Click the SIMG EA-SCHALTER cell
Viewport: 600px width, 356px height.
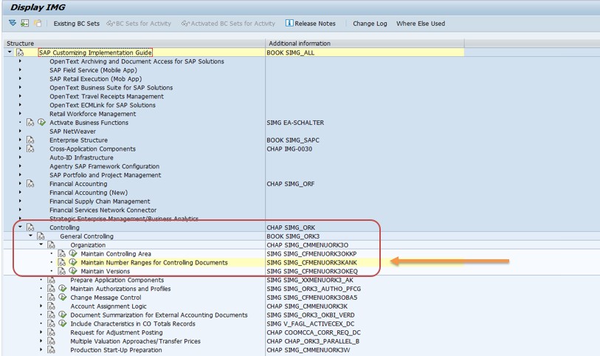295,123
